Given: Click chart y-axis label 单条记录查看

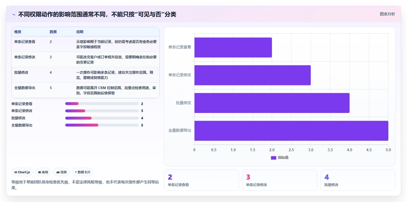Looking at the screenshot, I should point(179,47).
